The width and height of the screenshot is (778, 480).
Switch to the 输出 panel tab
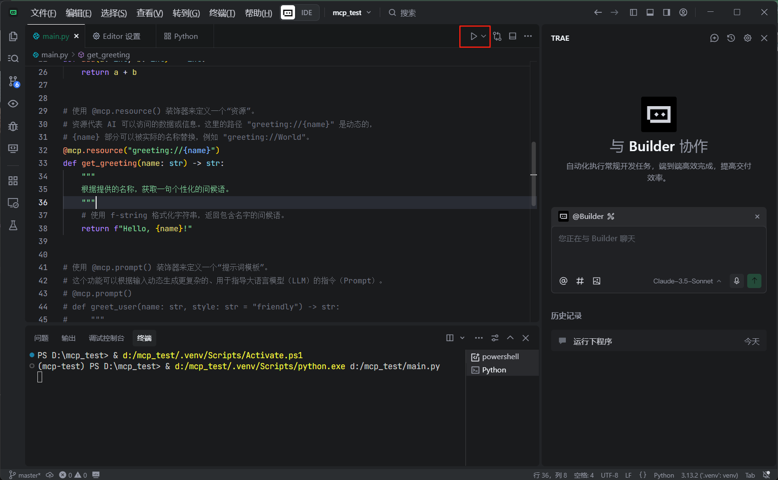[x=69, y=338]
